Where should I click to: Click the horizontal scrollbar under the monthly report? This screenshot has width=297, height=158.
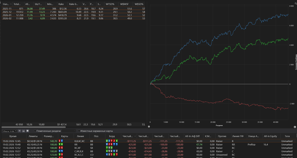tap(34, 127)
